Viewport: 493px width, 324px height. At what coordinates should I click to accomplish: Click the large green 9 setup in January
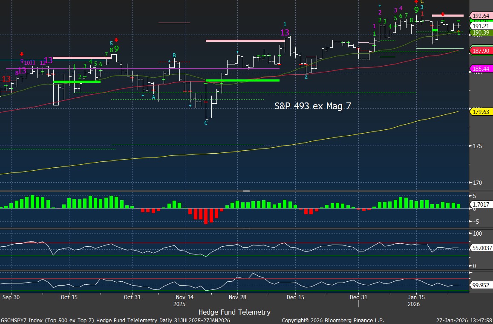point(416,10)
